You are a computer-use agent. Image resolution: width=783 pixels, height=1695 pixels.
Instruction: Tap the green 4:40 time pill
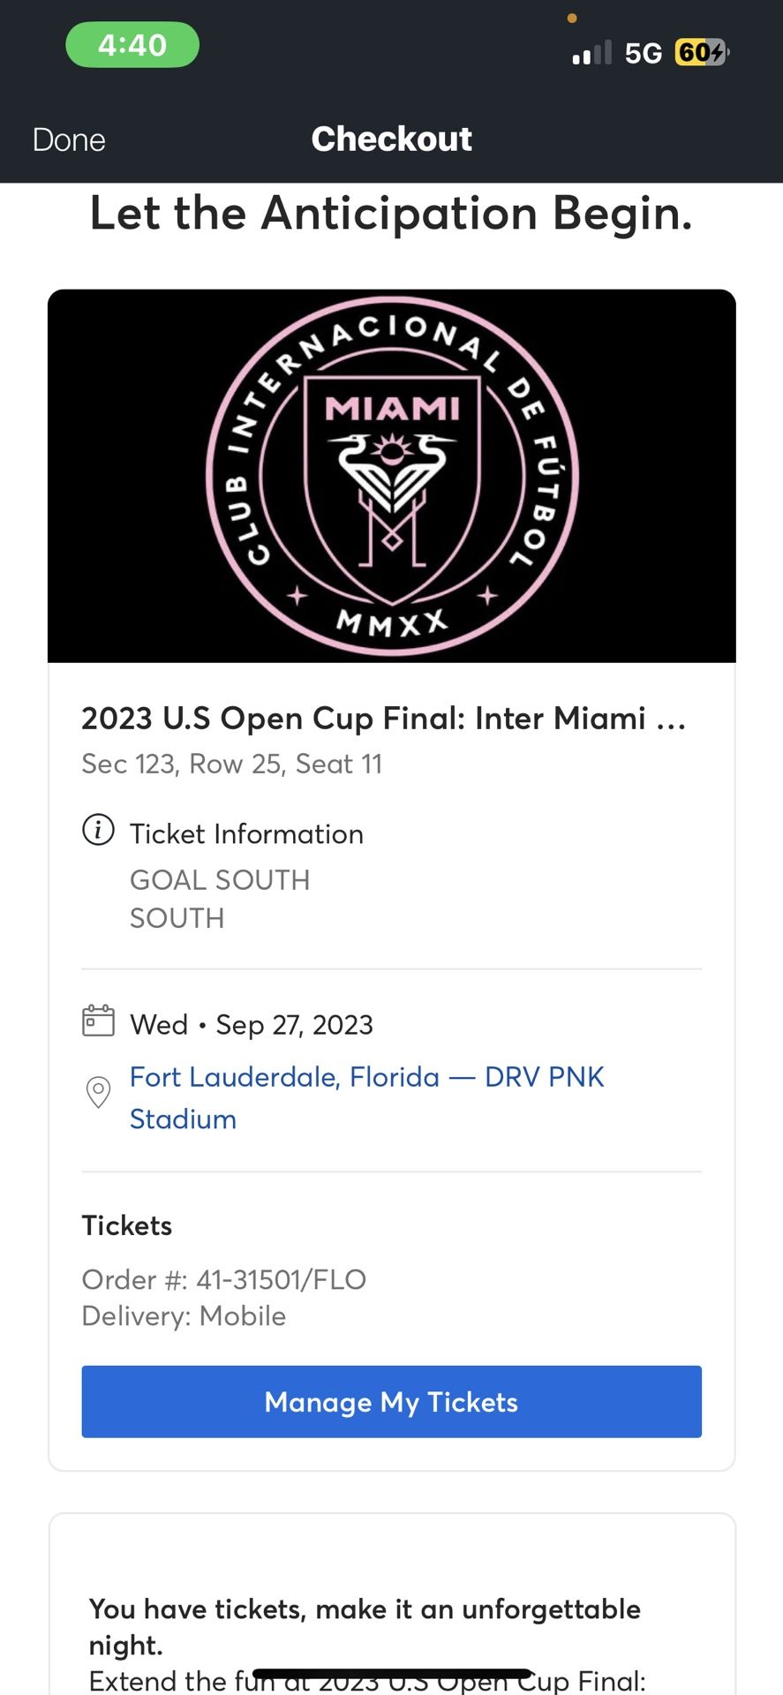coord(132,45)
